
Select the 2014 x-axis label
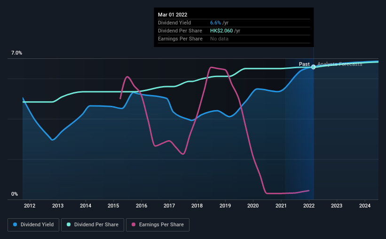point(86,206)
